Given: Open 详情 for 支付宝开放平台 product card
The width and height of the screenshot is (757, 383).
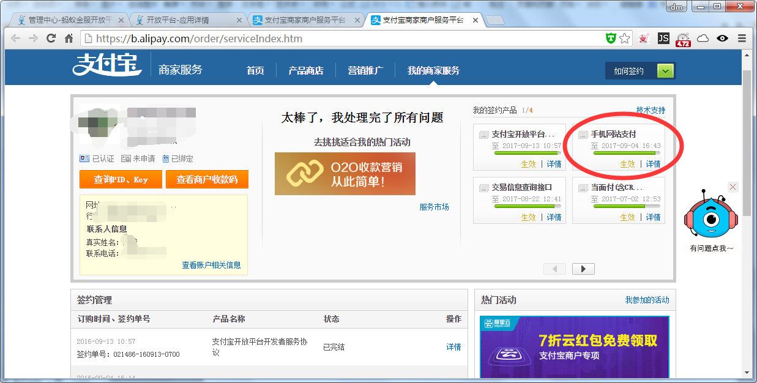Looking at the screenshot, I should point(554,164).
